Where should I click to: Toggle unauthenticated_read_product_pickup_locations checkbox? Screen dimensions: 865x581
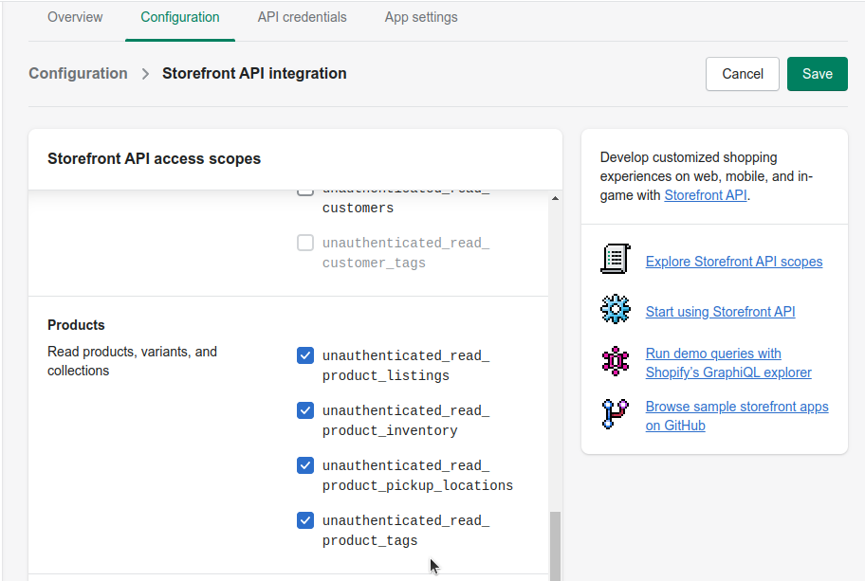pyautogui.click(x=305, y=465)
